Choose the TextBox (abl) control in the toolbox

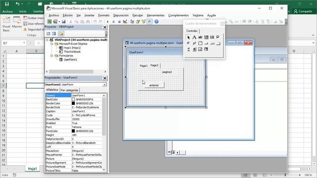coord(200,38)
